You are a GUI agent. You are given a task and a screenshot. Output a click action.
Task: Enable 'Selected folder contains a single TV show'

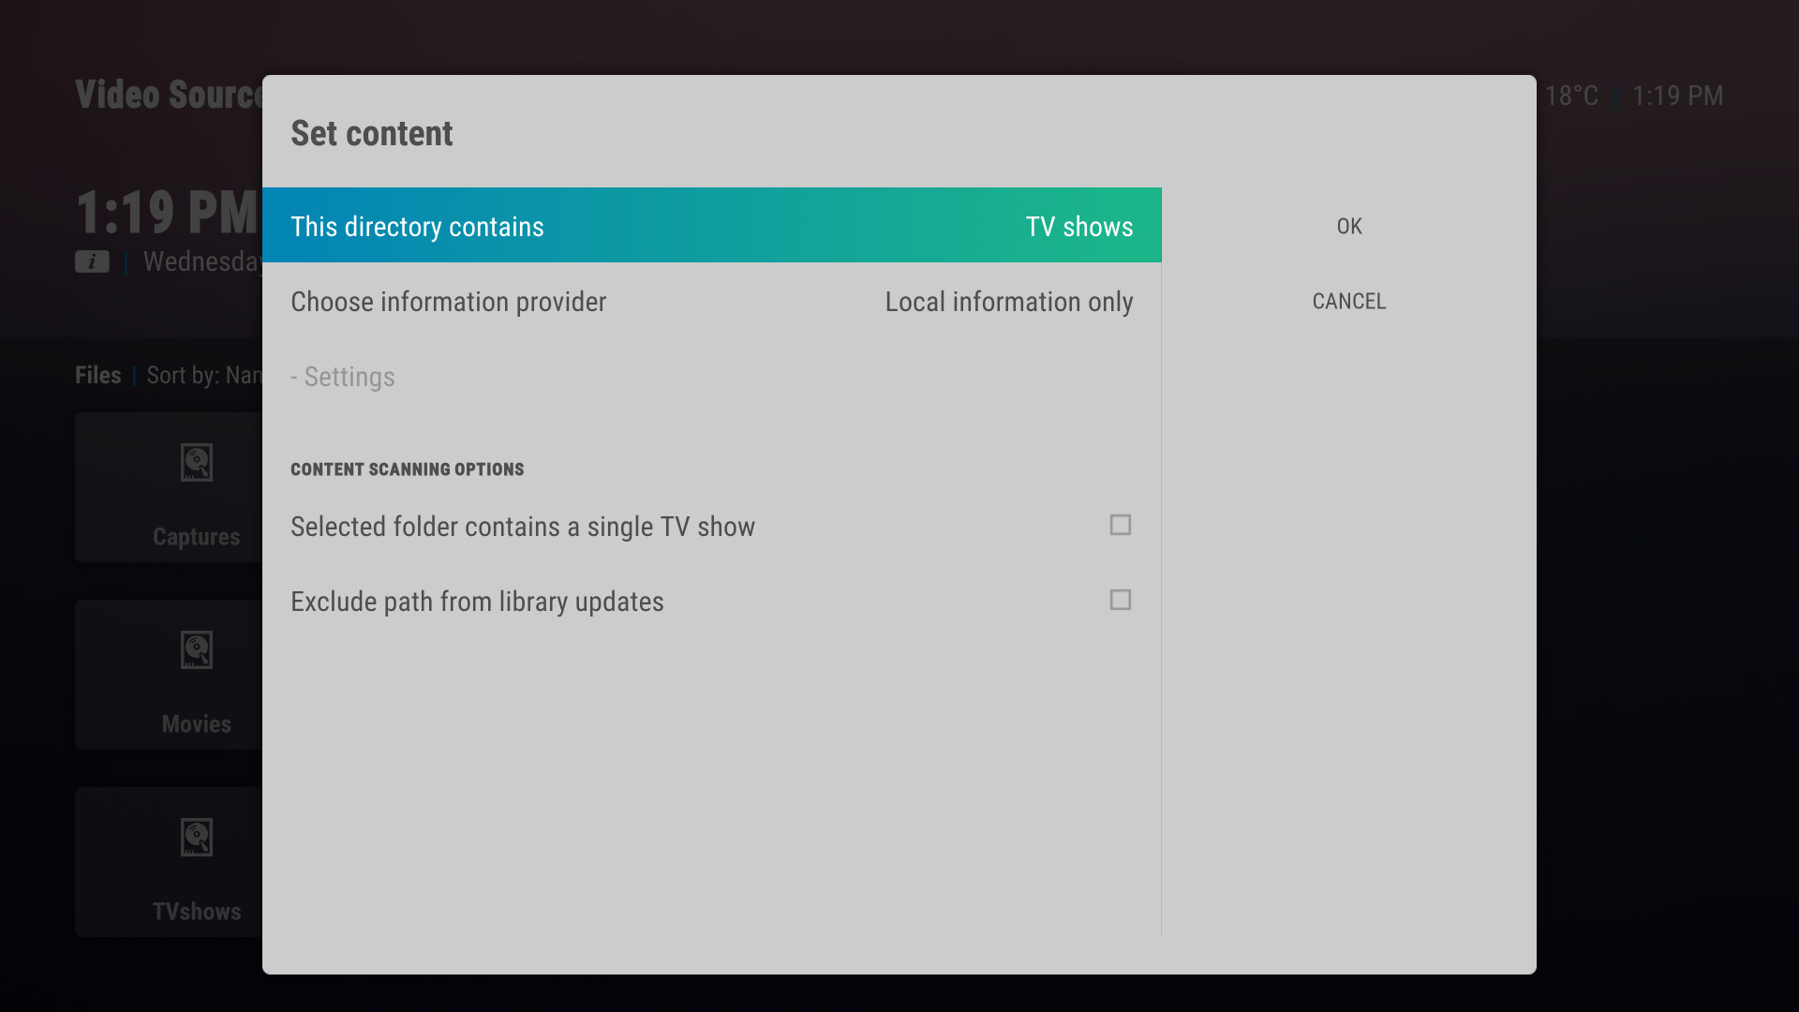pos(1120,525)
